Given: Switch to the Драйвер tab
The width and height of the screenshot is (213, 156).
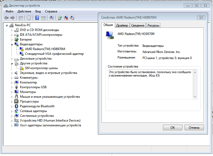Looking at the screenshot, I should 122,25.
